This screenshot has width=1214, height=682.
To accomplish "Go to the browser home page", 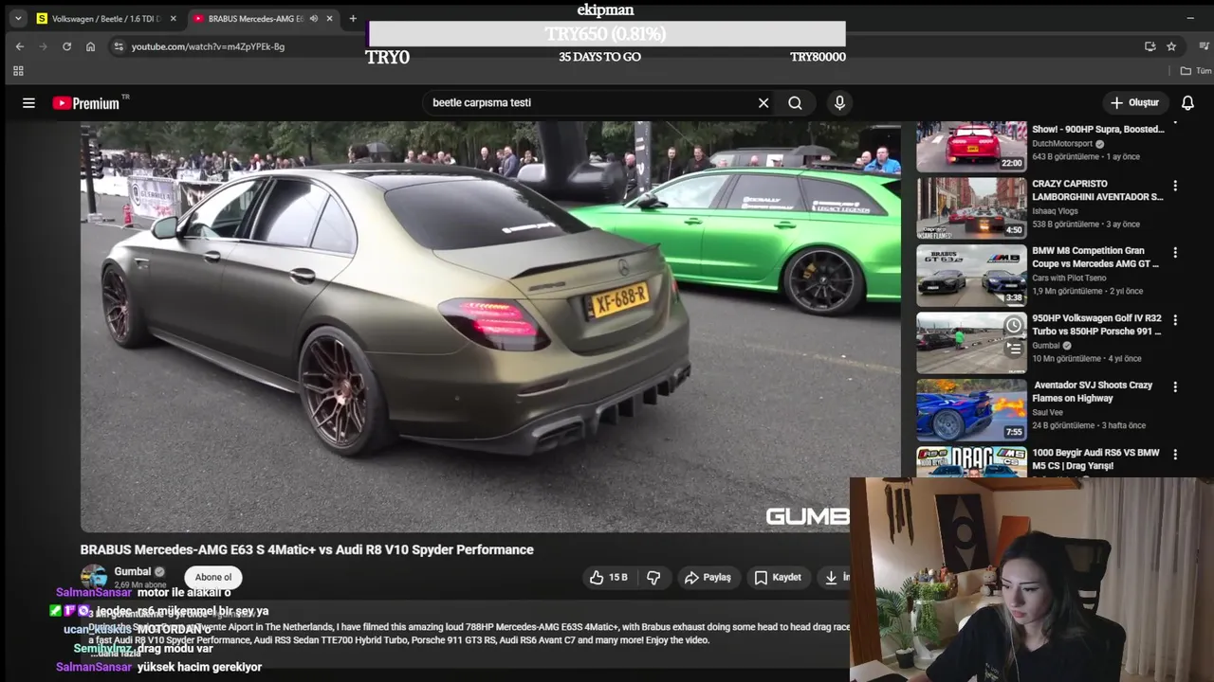I will tap(90, 46).
